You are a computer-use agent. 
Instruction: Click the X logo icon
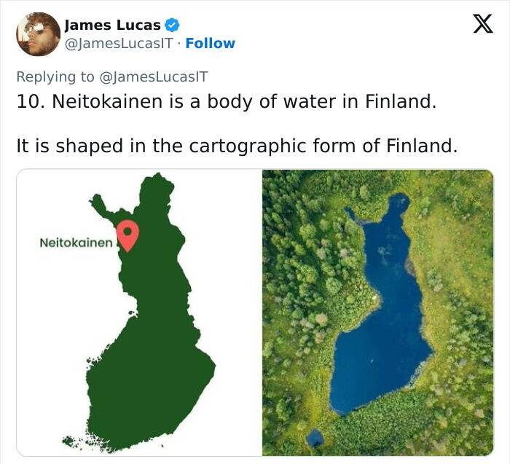(477, 25)
